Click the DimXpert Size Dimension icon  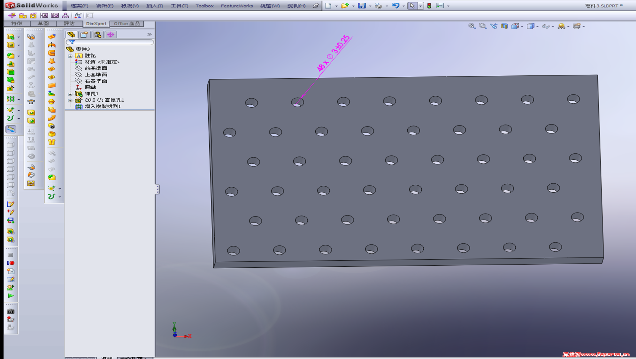point(33,15)
